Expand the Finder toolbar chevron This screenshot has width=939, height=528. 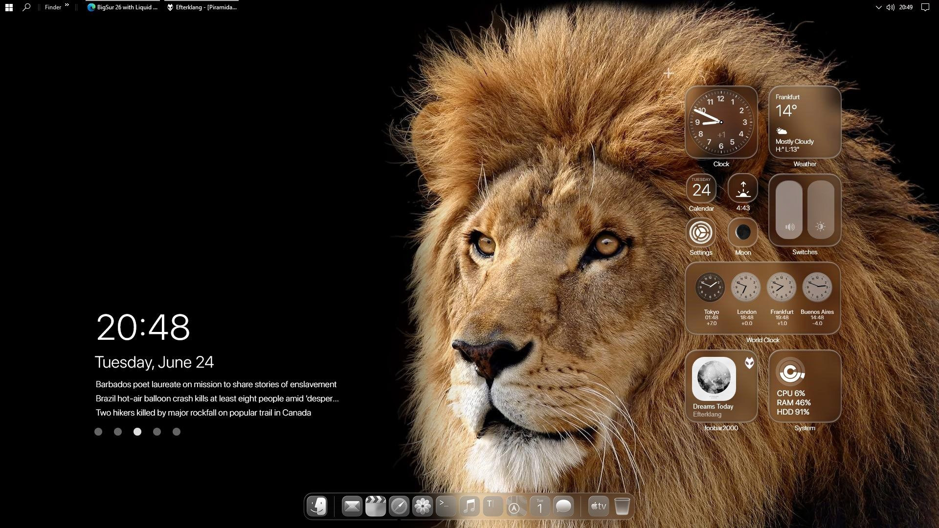pyautogui.click(x=67, y=5)
